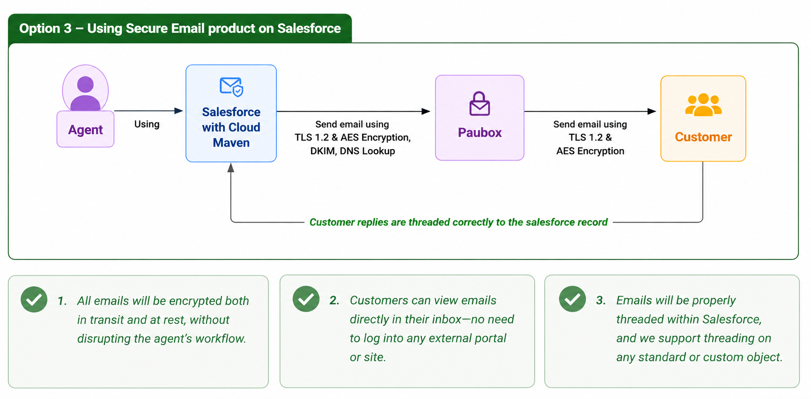The height and width of the screenshot is (399, 811).
Task: Select the orange "Customer" label
Action: (703, 137)
